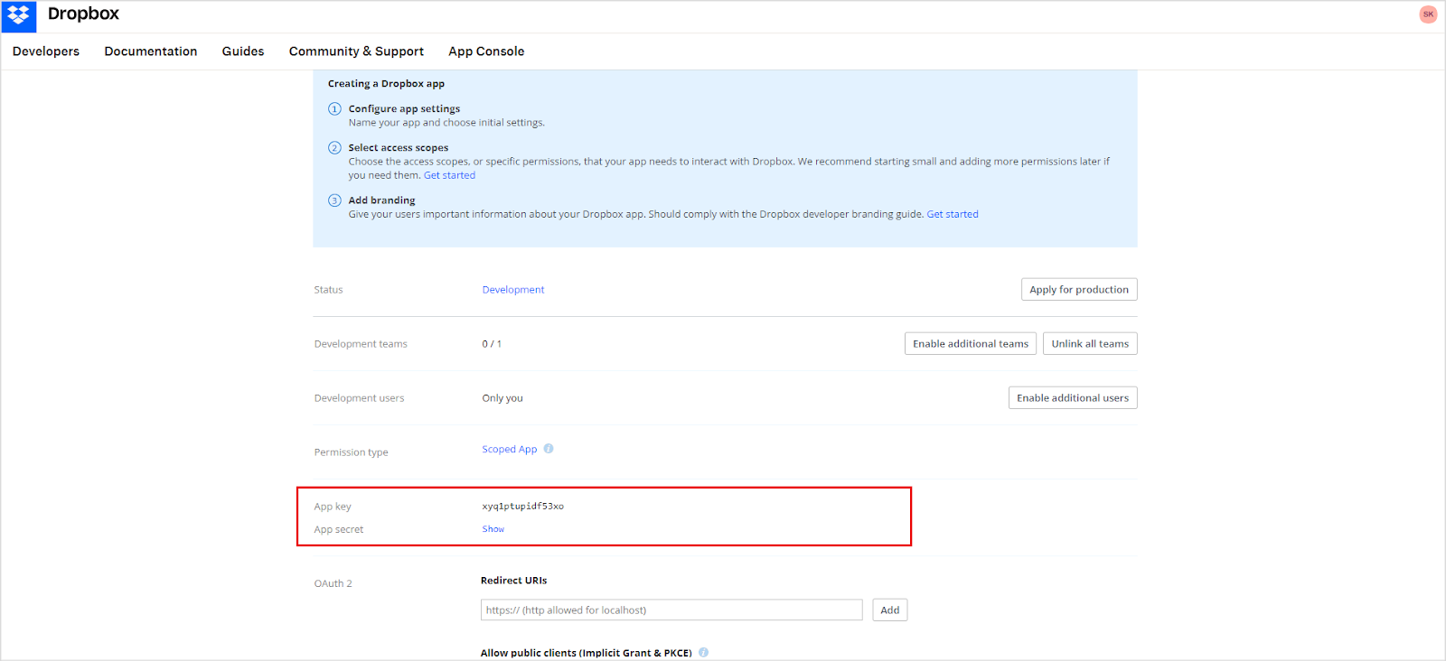Click the Dropbox logo icon

[18, 15]
